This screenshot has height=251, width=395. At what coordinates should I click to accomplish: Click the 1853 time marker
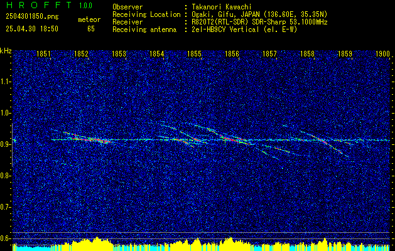tap(119, 53)
